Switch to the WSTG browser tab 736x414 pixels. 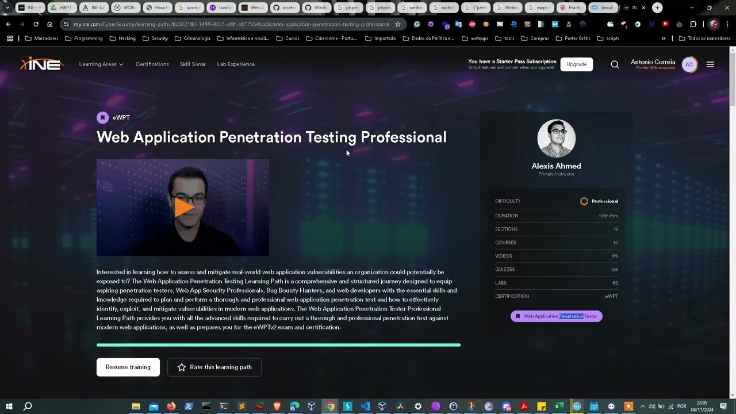tap(125, 7)
